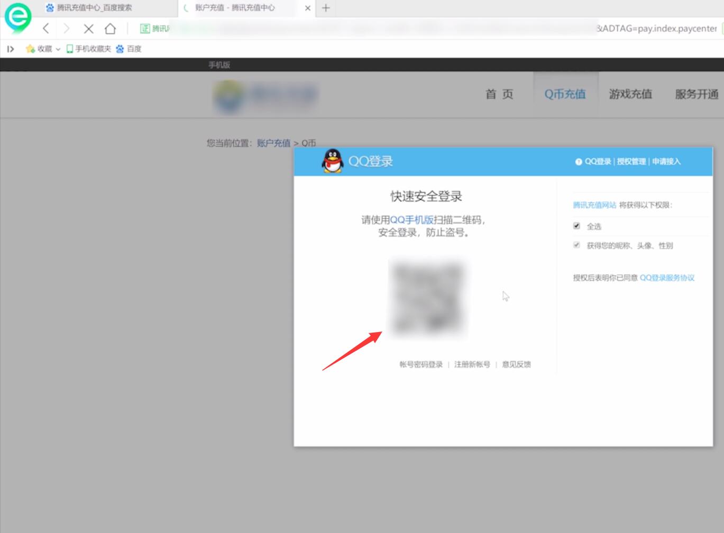724x533 pixels.
Task: Click the 手机版 link in dark bar
Action: pos(219,65)
